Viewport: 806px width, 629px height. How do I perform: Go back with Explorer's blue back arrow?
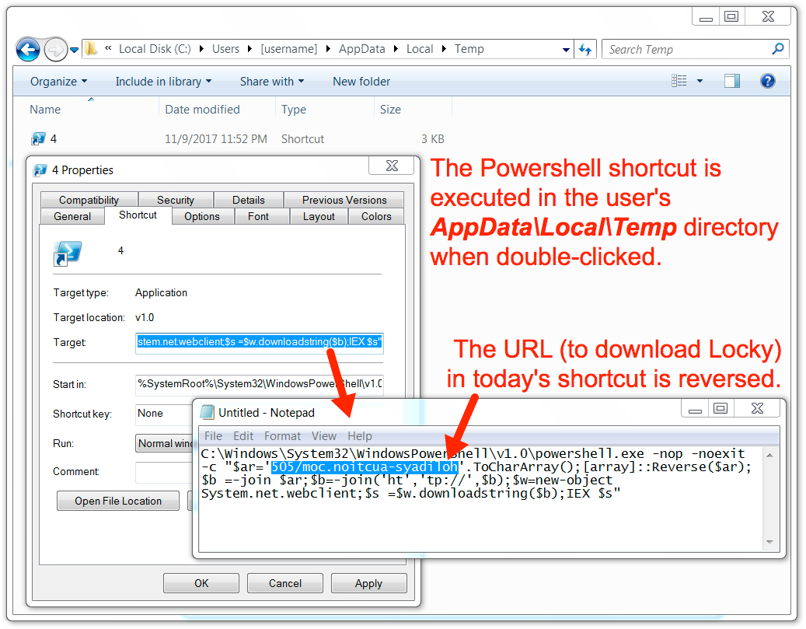28,50
